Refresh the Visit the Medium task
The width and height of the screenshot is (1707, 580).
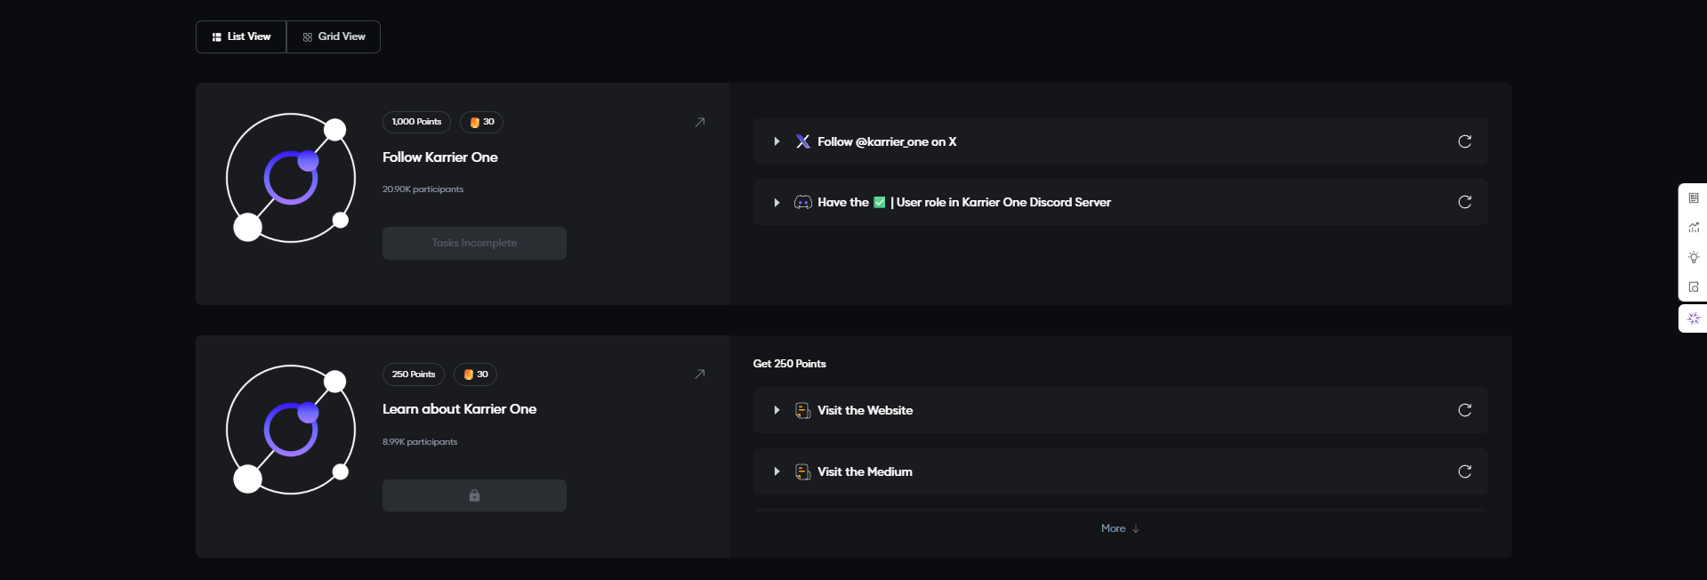pyautogui.click(x=1464, y=471)
